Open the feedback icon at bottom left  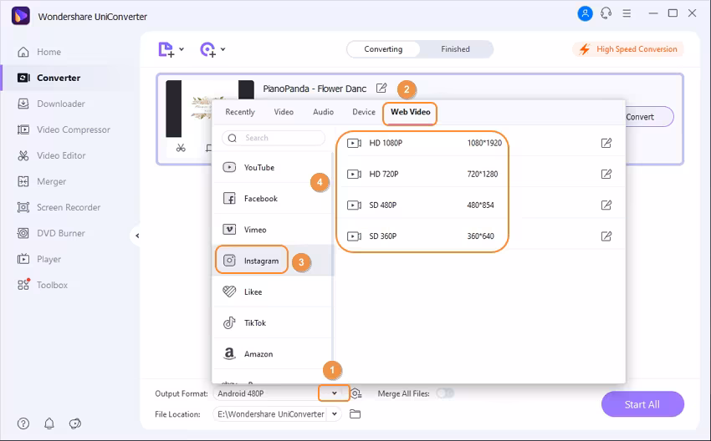click(74, 423)
